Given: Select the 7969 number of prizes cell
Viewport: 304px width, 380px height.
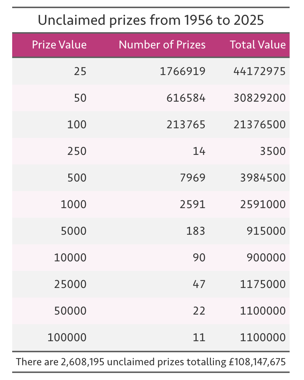Looking at the screenshot, I should 192,178.
